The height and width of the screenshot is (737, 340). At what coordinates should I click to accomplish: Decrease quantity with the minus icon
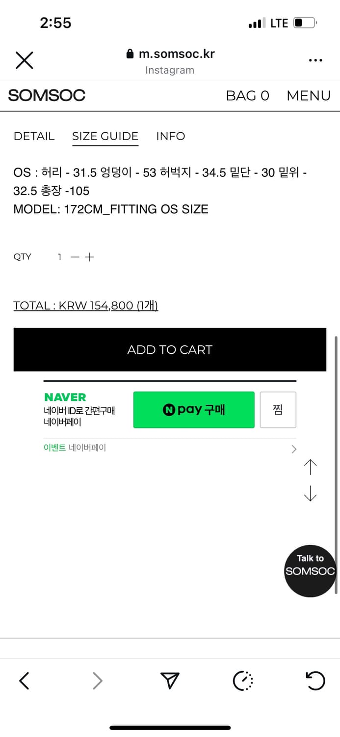tap(75, 257)
